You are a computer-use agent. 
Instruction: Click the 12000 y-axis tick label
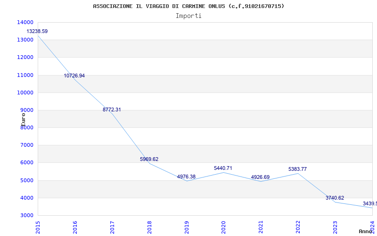(x=25, y=58)
